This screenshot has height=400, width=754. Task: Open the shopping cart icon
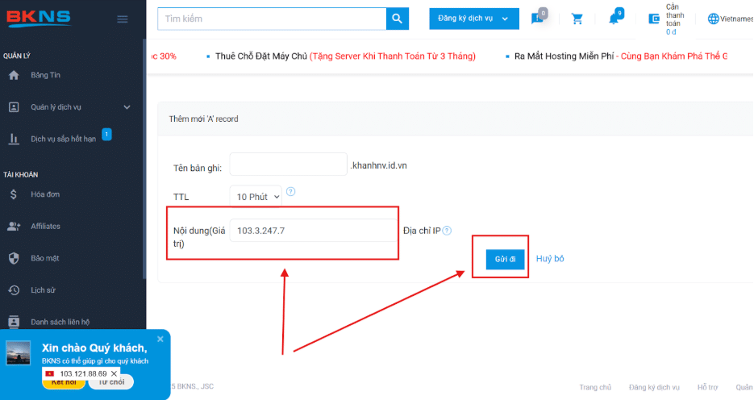[577, 19]
